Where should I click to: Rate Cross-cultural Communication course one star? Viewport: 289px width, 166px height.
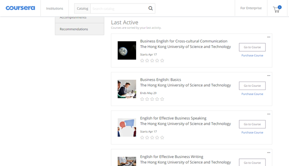tap(142, 60)
